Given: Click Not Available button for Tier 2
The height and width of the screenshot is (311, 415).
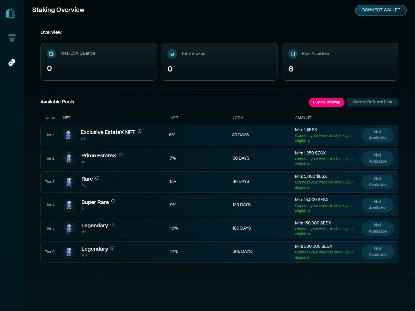Looking at the screenshot, I should 378,158.
